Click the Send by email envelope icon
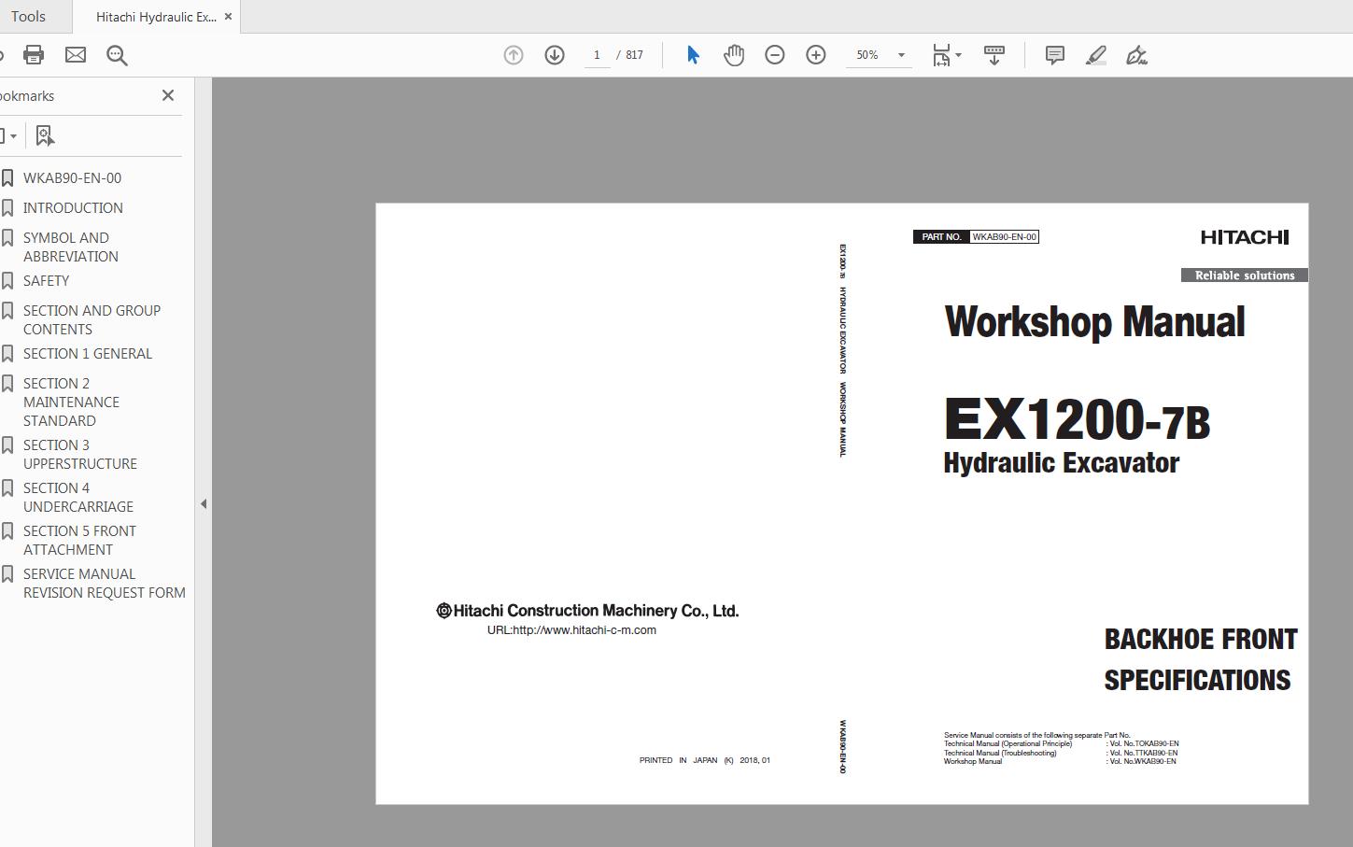 coord(76,55)
